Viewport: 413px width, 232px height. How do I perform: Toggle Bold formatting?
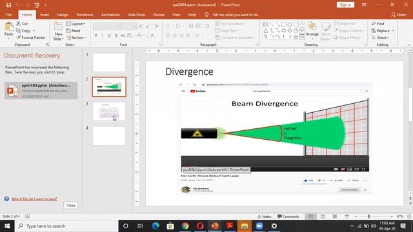96,35
